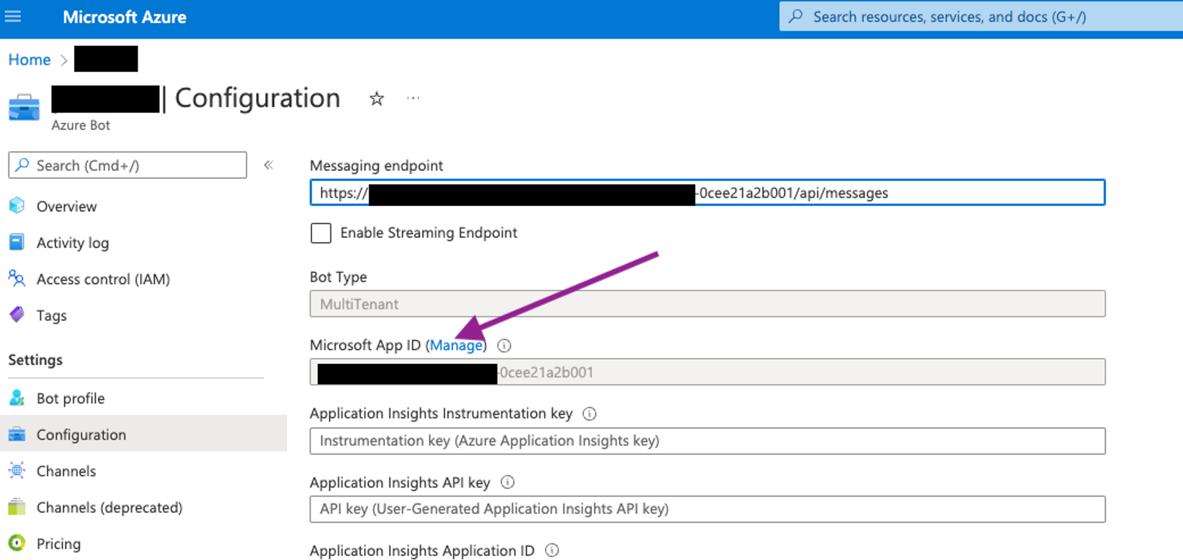Viewport: 1183px width, 560px height.
Task: Open the Azure portal hamburger menu
Action: (x=13, y=17)
